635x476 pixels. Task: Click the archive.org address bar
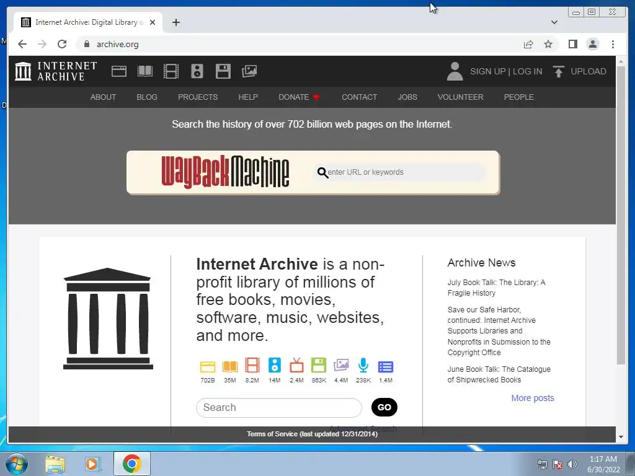click(300, 44)
